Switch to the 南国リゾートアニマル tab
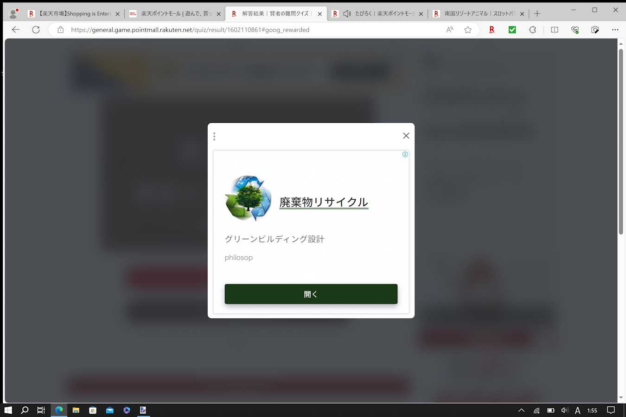626x417 pixels. pyautogui.click(x=478, y=14)
